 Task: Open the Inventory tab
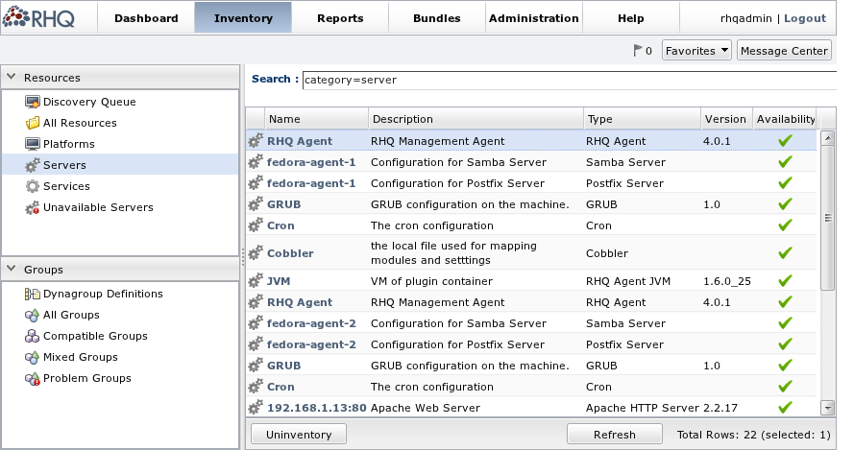pyautogui.click(x=243, y=18)
